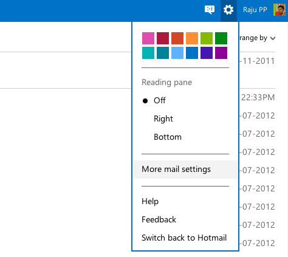
Task: Pick the pink color swatch
Action: (148, 38)
